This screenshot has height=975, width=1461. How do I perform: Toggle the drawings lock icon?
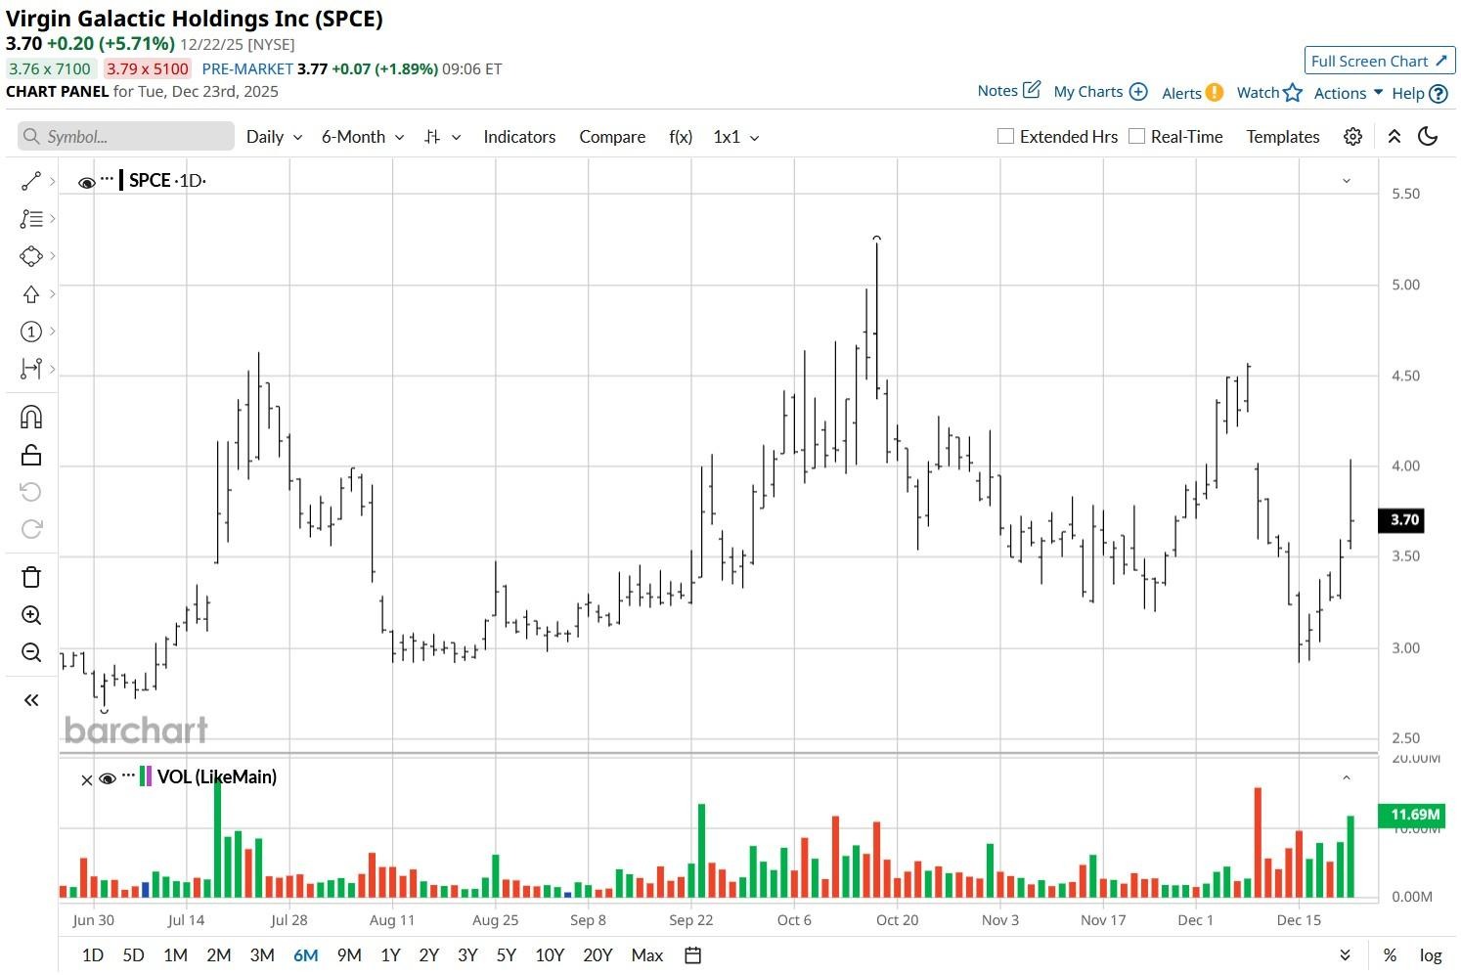point(30,455)
